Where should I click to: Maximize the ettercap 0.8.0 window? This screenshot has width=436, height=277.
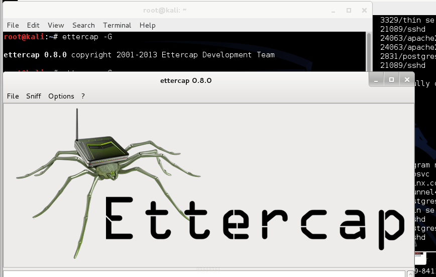tap(391, 80)
